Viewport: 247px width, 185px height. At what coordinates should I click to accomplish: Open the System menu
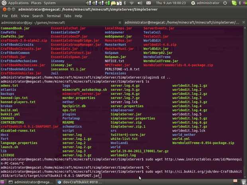tap(50, 3)
